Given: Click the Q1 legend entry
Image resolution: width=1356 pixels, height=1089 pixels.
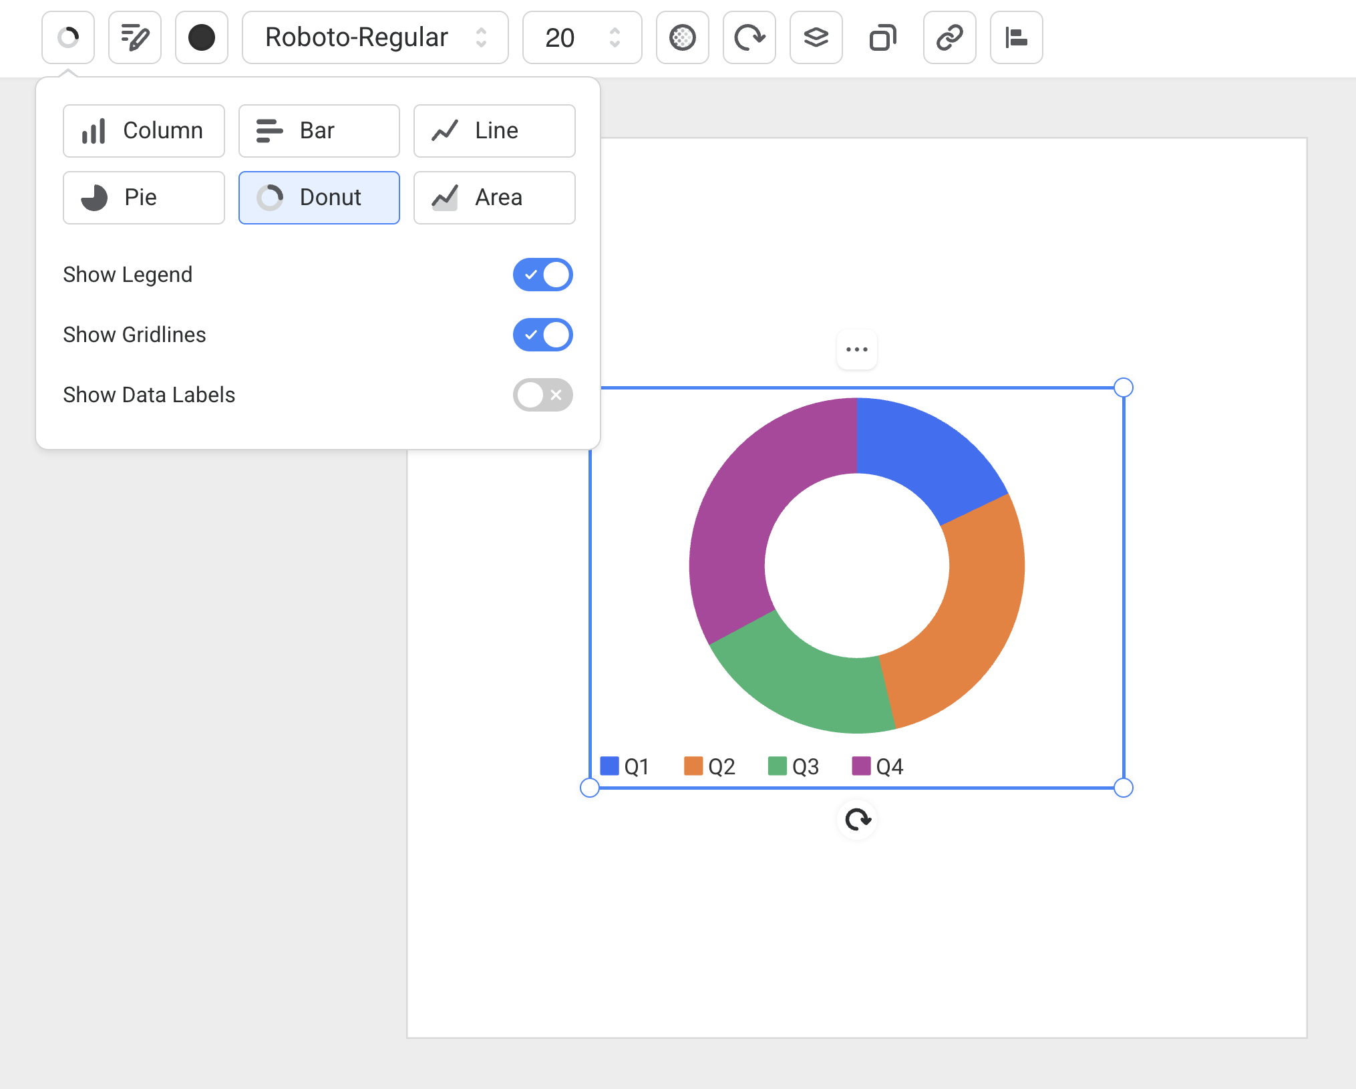Looking at the screenshot, I should [x=625, y=766].
